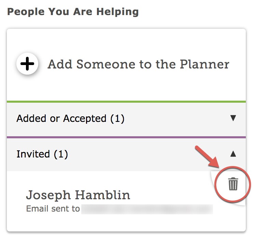The height and width of the screenshot is (241, 254).
Task: Click empty space below Joseph Hamblin's email
Action: pos(126,223)
